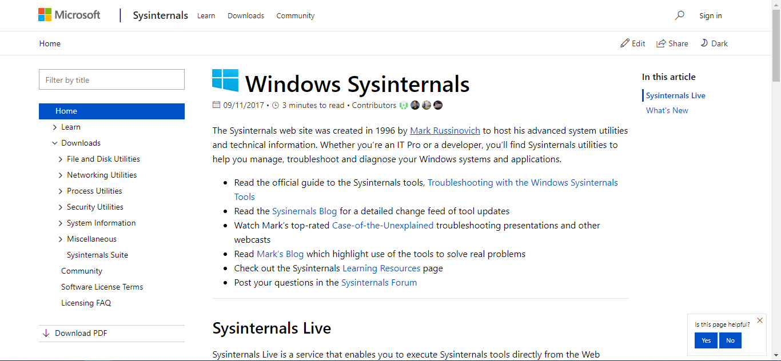Image resolution: width=781 pixels, height=361 pixels.
Task: Select Home in the sidebar
Action: (x=111, y=111)
